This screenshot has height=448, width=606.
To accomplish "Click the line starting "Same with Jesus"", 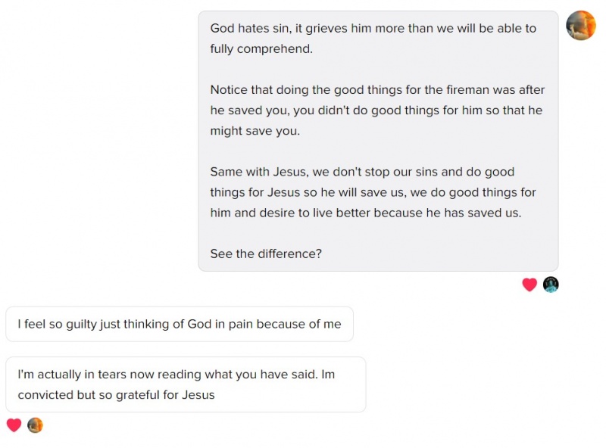I will [362, 172].
